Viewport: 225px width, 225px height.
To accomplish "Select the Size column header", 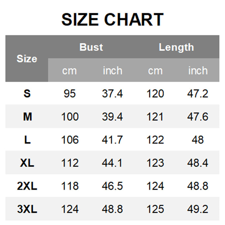I will (x=27, y=58).
